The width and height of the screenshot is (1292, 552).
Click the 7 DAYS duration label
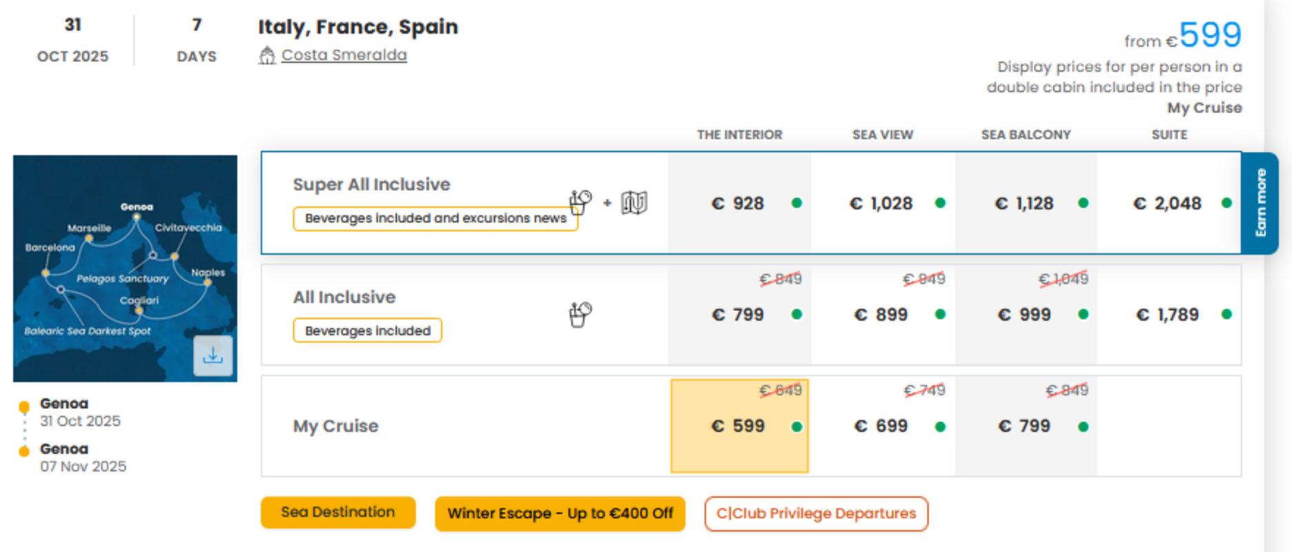click(197, 40)
